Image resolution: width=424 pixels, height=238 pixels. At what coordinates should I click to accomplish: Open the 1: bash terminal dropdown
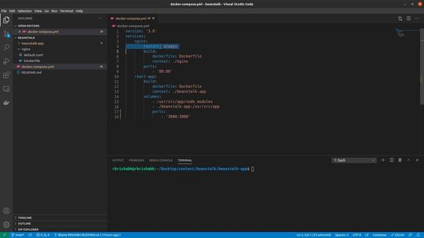[x=354, y=160]
